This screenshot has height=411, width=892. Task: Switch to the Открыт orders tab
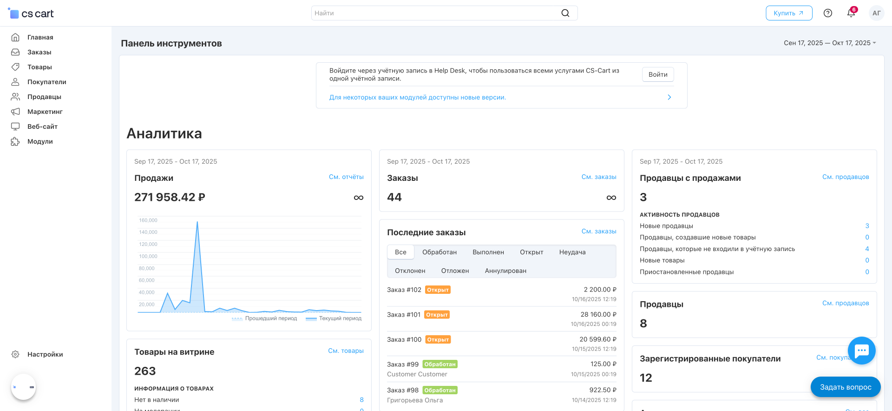coord(531,252)
